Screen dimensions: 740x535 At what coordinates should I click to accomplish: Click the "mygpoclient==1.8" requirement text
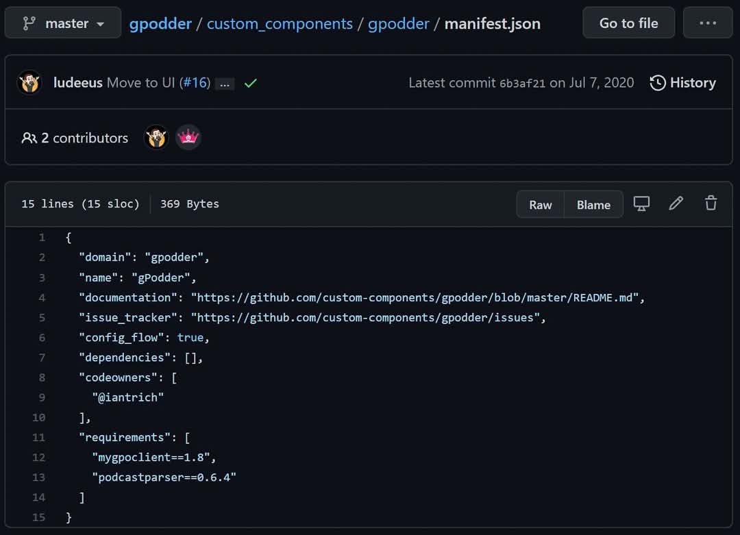click(x=151, y=458)
